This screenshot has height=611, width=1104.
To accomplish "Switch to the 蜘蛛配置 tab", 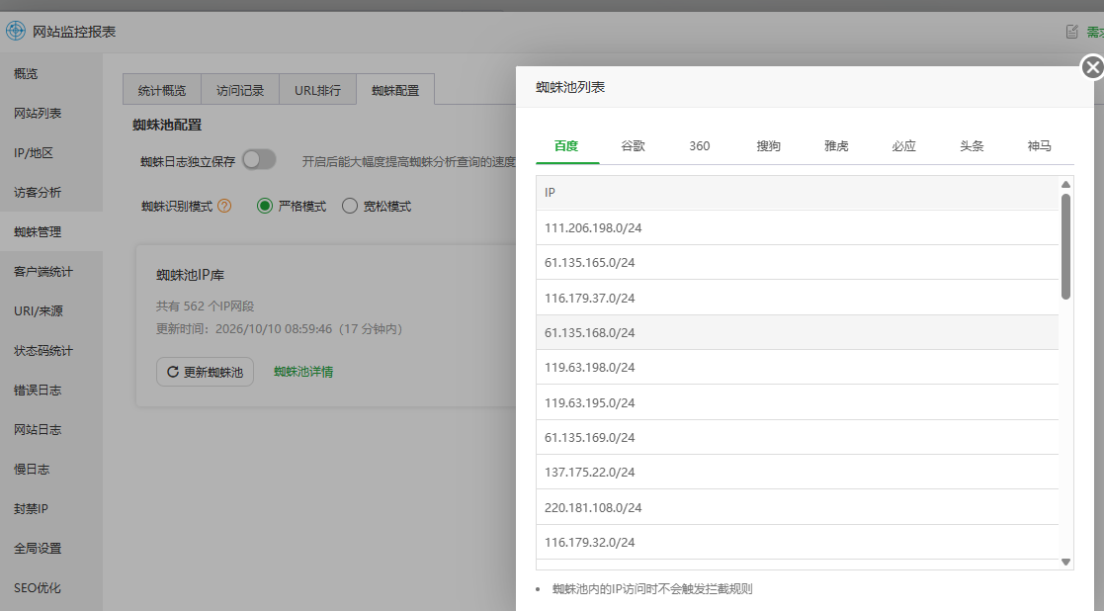I will pos(395,90).
